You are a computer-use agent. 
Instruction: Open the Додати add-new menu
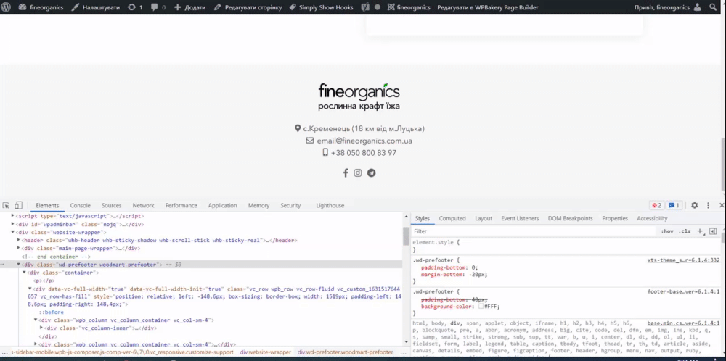click(189, 7)
